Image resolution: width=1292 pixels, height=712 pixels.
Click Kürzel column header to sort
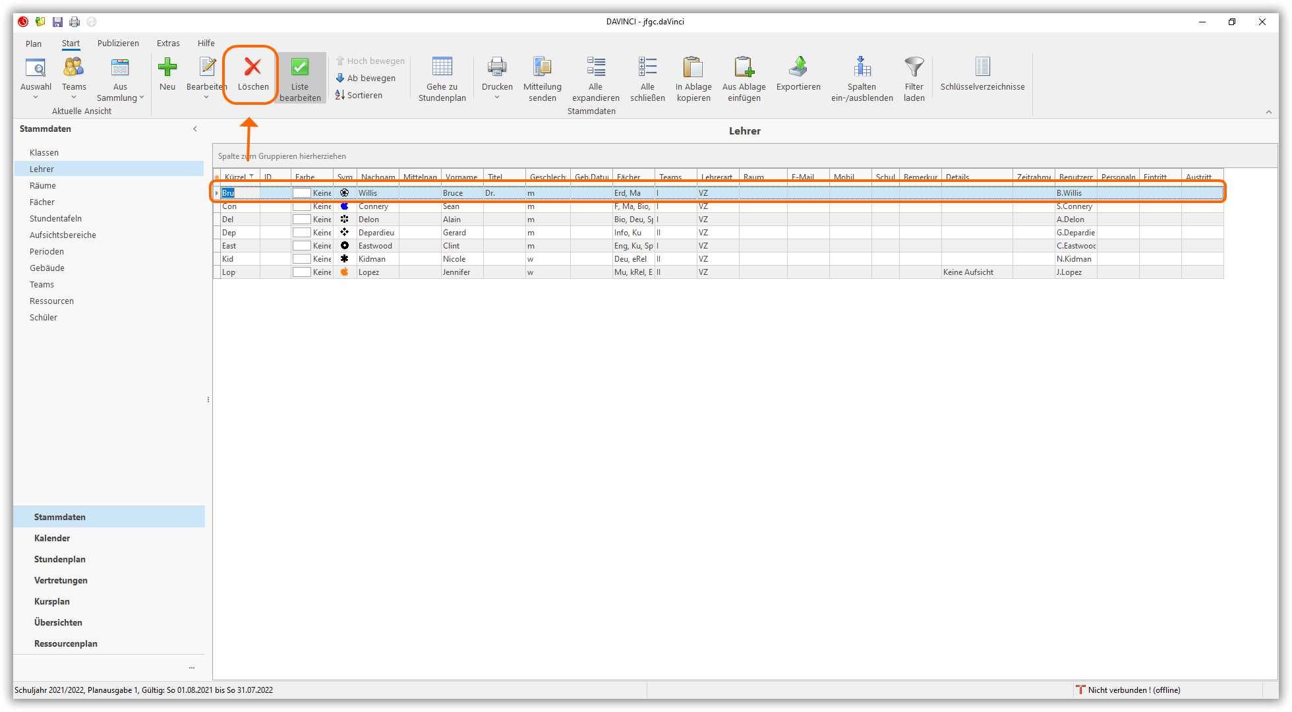tap(235, 177)
